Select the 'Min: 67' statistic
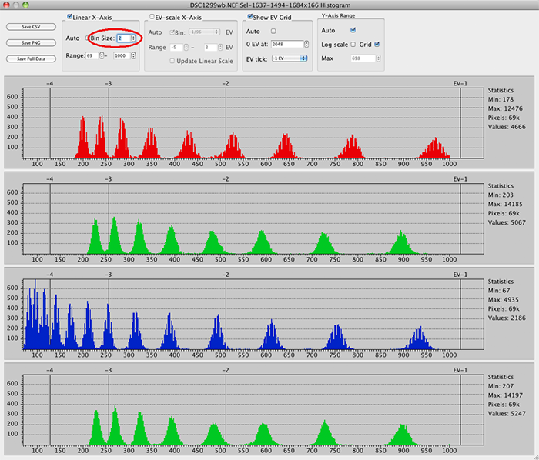The height and width of the screenshot is (460, 539). coord(499,291)
